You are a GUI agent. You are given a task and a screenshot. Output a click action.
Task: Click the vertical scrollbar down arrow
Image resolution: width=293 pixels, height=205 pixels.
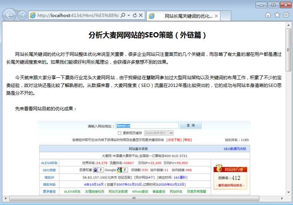click(x=288, y=192)
